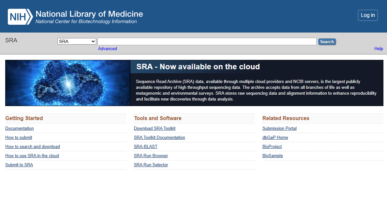387x218 pixels.
Task: Open the Documentation link
Action: [x=20, y=128]
